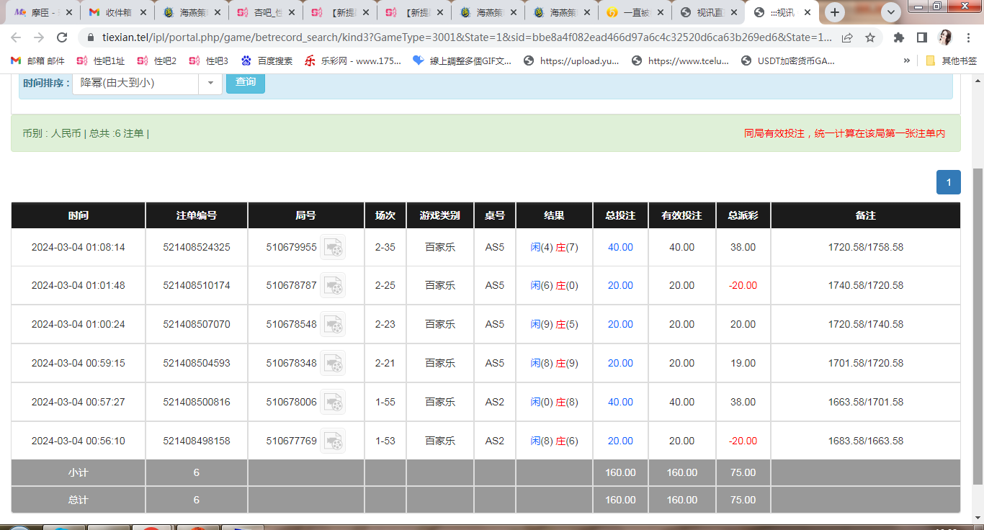Screen dimensions: 984x530
Task: Open tab search chevron button
Action: (892, 12)
